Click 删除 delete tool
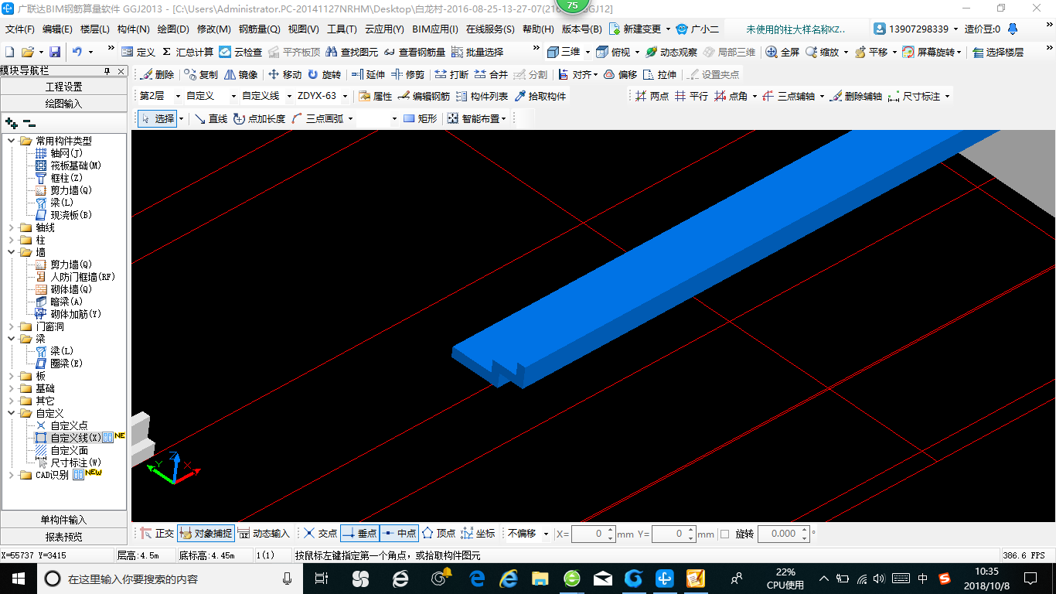Screen dimensions: 1056x594 (157, 74)
